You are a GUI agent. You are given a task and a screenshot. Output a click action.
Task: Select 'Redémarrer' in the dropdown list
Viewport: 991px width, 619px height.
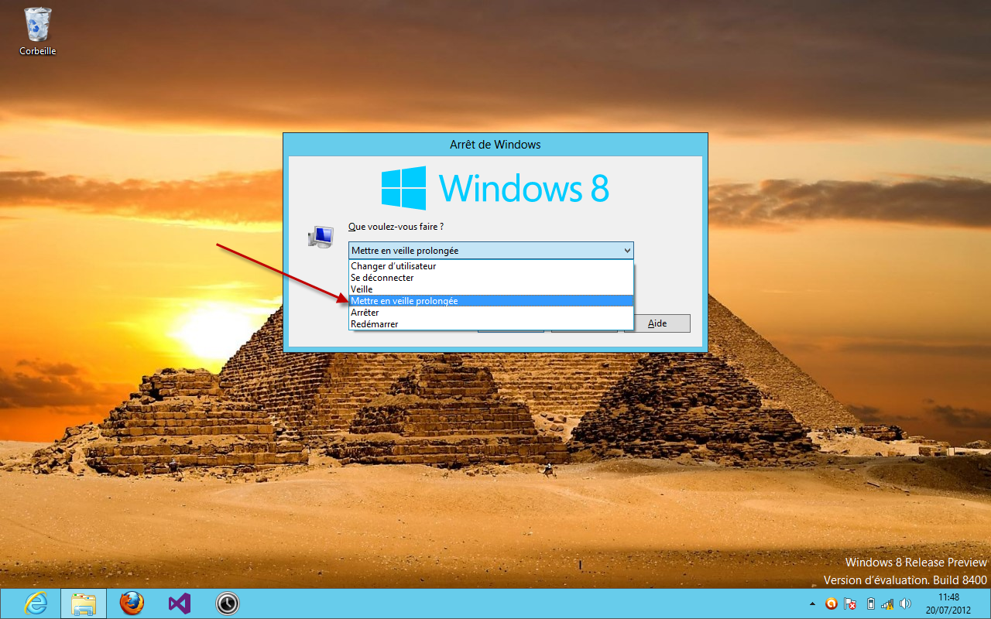point(491,324)
